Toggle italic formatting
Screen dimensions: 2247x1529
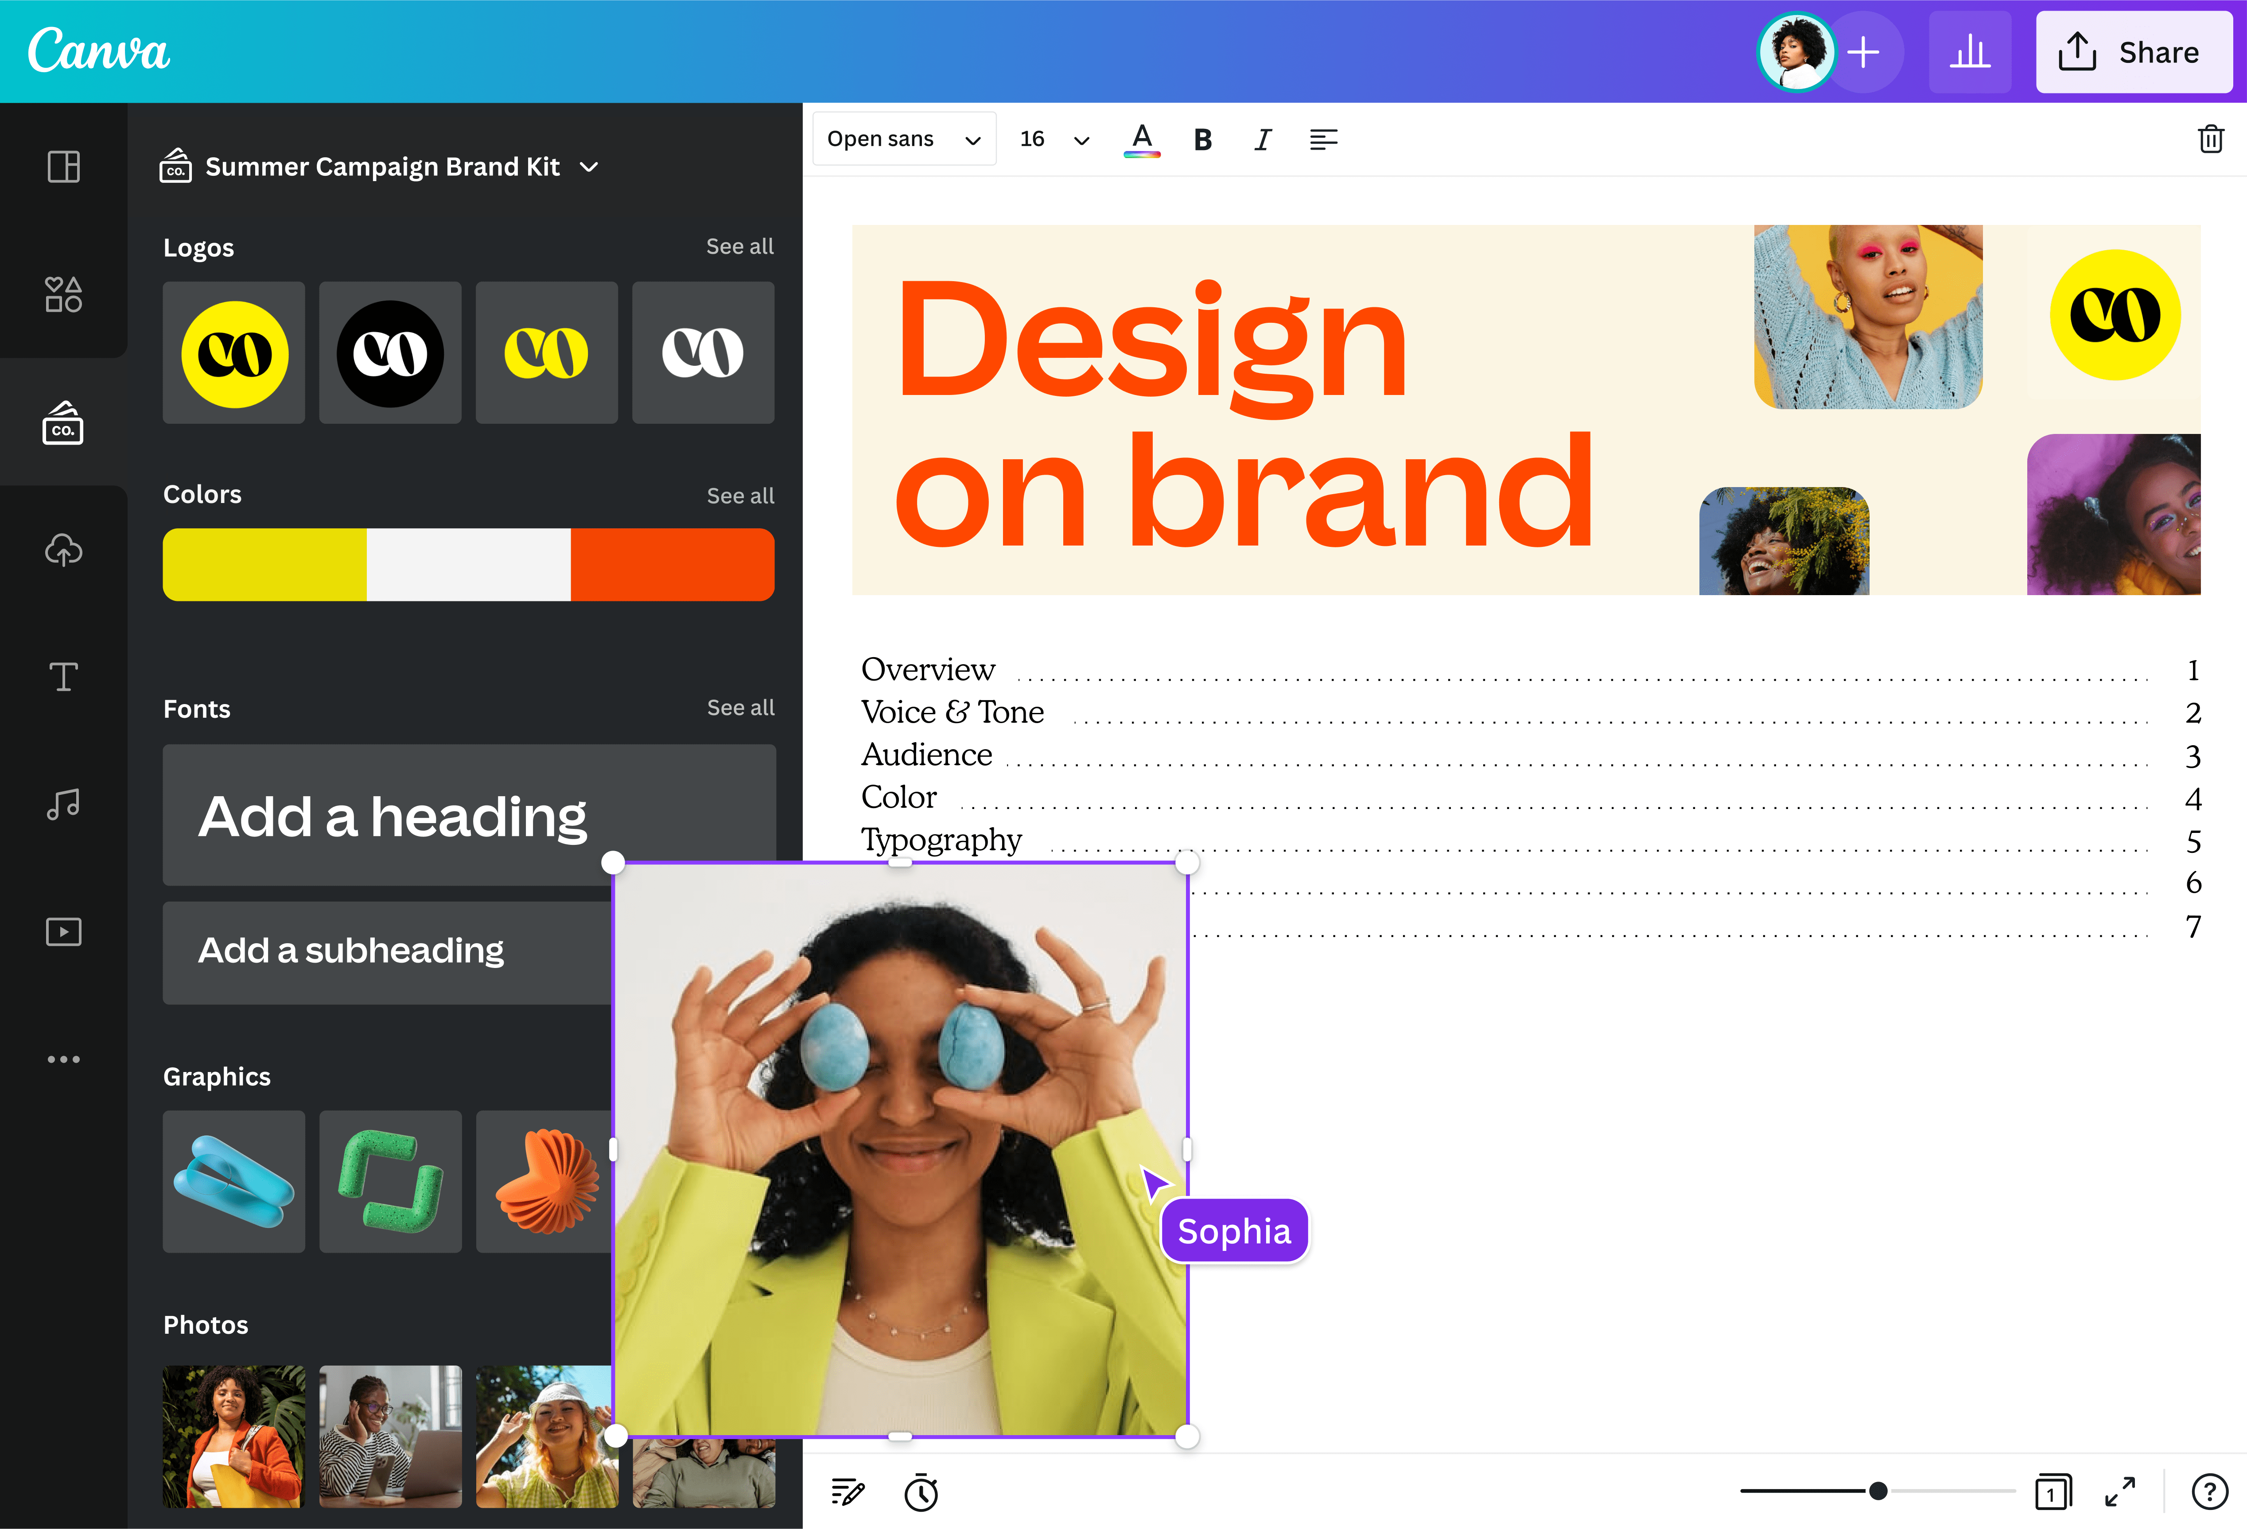click(1262, 139)
